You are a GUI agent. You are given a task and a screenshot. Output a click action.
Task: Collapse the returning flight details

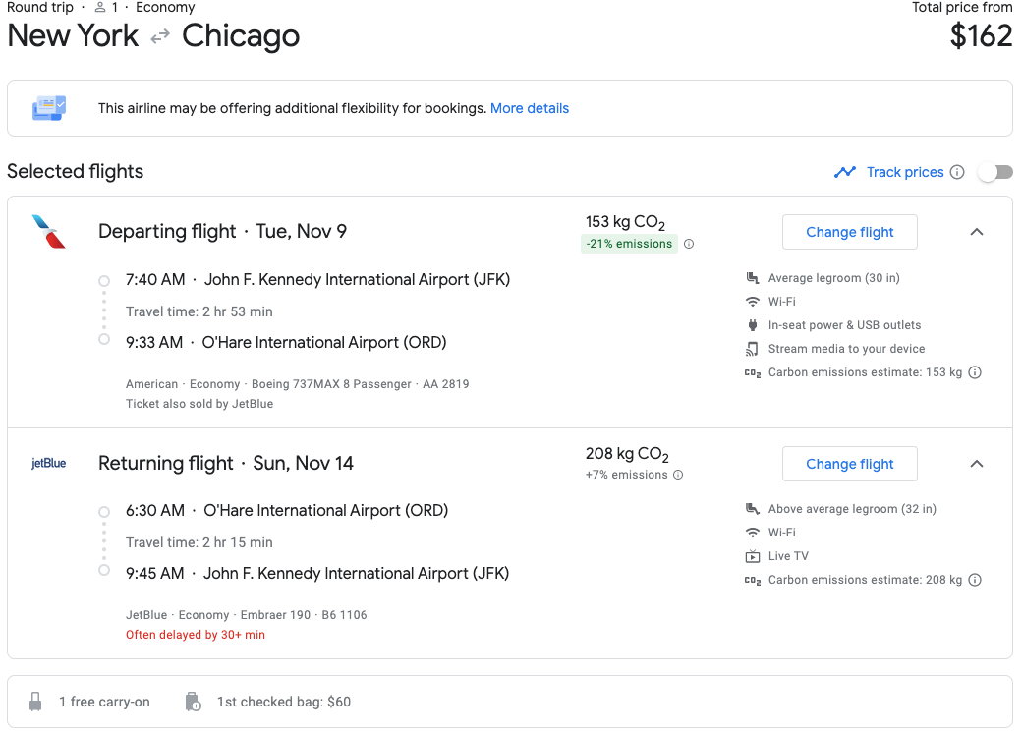coord(976,464)
